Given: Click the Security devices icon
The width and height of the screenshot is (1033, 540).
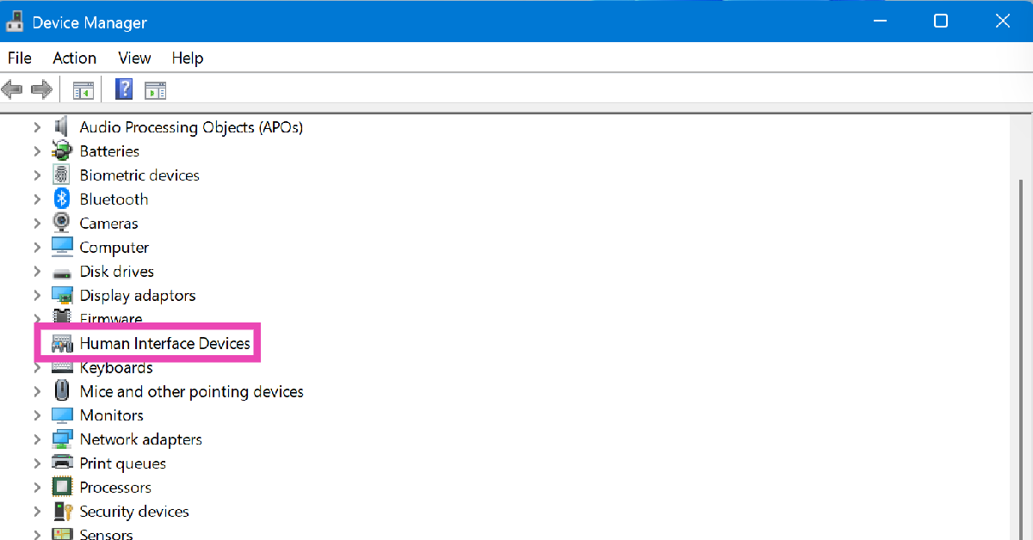Looking at the screenshot, I should pos(62,511).
